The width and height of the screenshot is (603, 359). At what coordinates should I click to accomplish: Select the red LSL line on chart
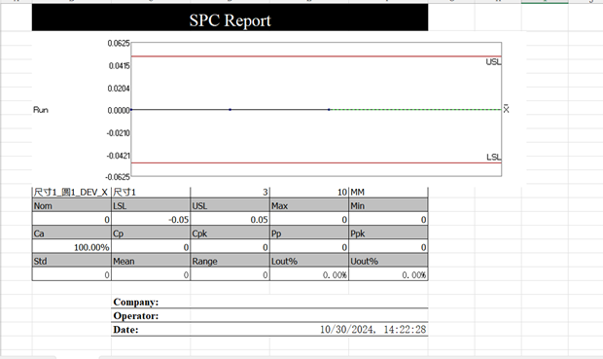[316, 162]
